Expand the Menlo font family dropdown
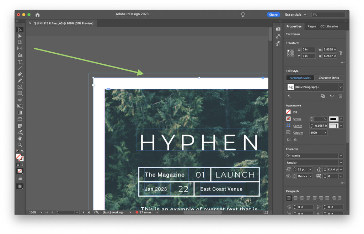 [341, 155]
